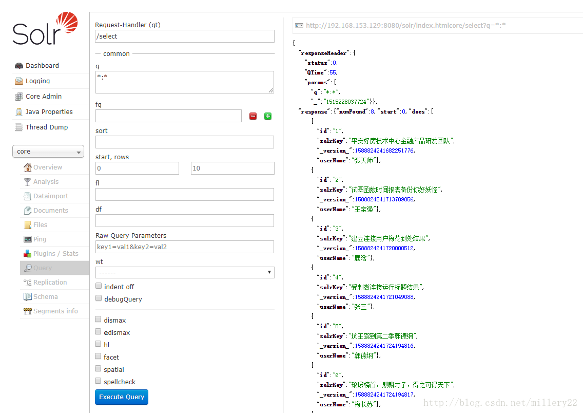Viewport: 583px width, 413px height.
Task: Click the "responseHeader" key text
Action: tap(324, 53)
